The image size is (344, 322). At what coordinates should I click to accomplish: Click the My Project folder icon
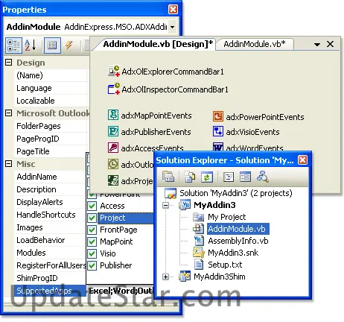point(198,217)
